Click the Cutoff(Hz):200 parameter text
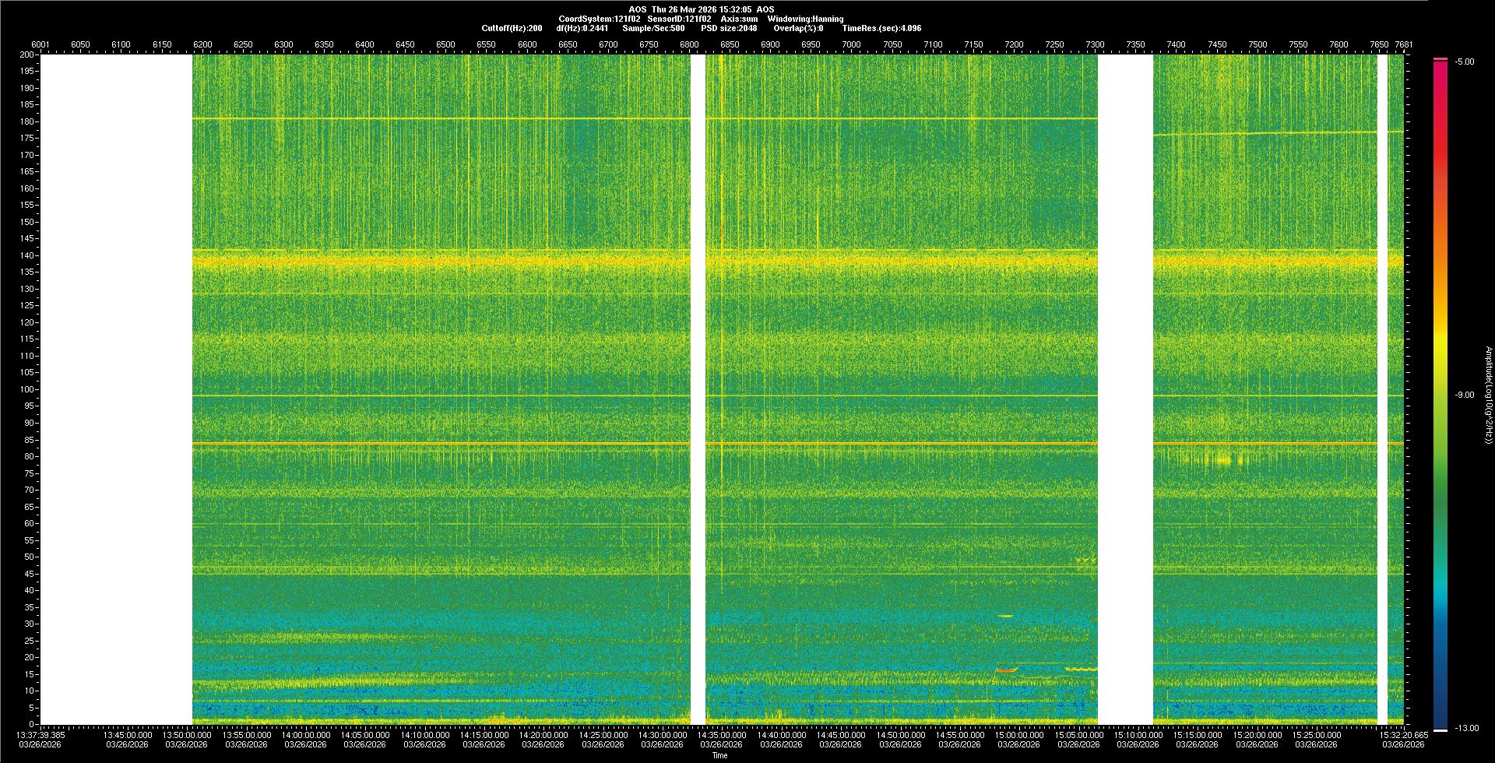This screenshot has width=1495, height=763. coord(512,28)
